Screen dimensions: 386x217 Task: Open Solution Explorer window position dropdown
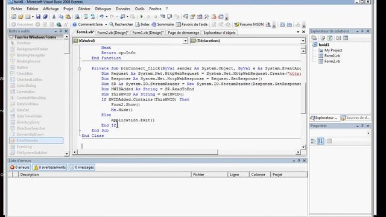coord(357,31)
